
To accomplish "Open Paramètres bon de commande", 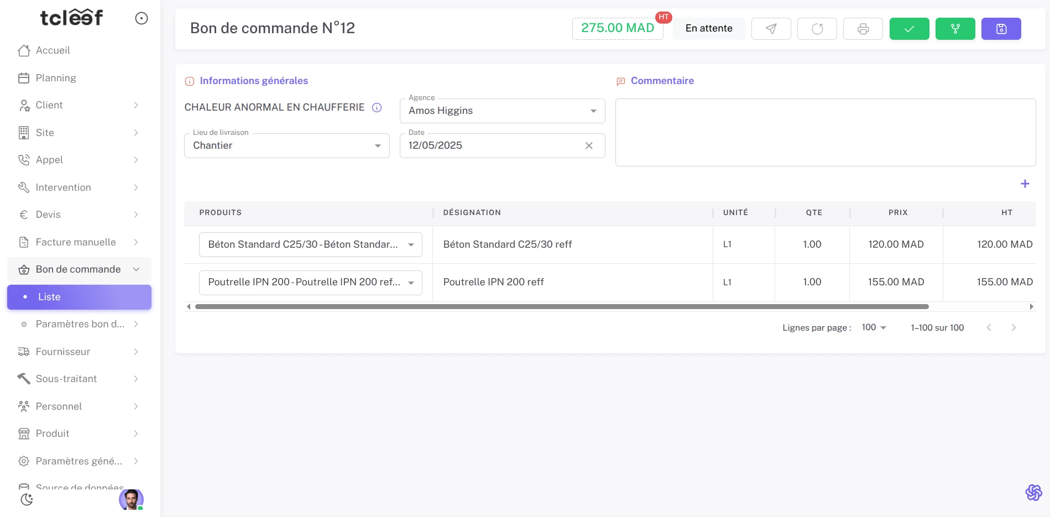I will tap(80, 324).
